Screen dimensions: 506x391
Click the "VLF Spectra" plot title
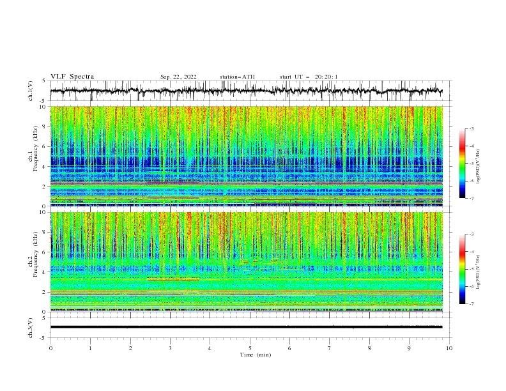pyautogui.click(x=72, y=77)
